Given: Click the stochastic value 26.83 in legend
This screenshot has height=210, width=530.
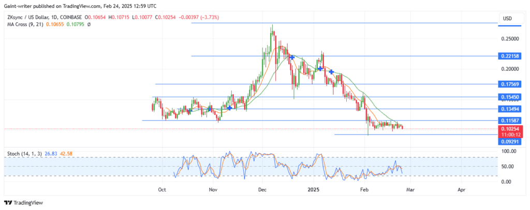Looking at the screenshot, I should (50, 154).
